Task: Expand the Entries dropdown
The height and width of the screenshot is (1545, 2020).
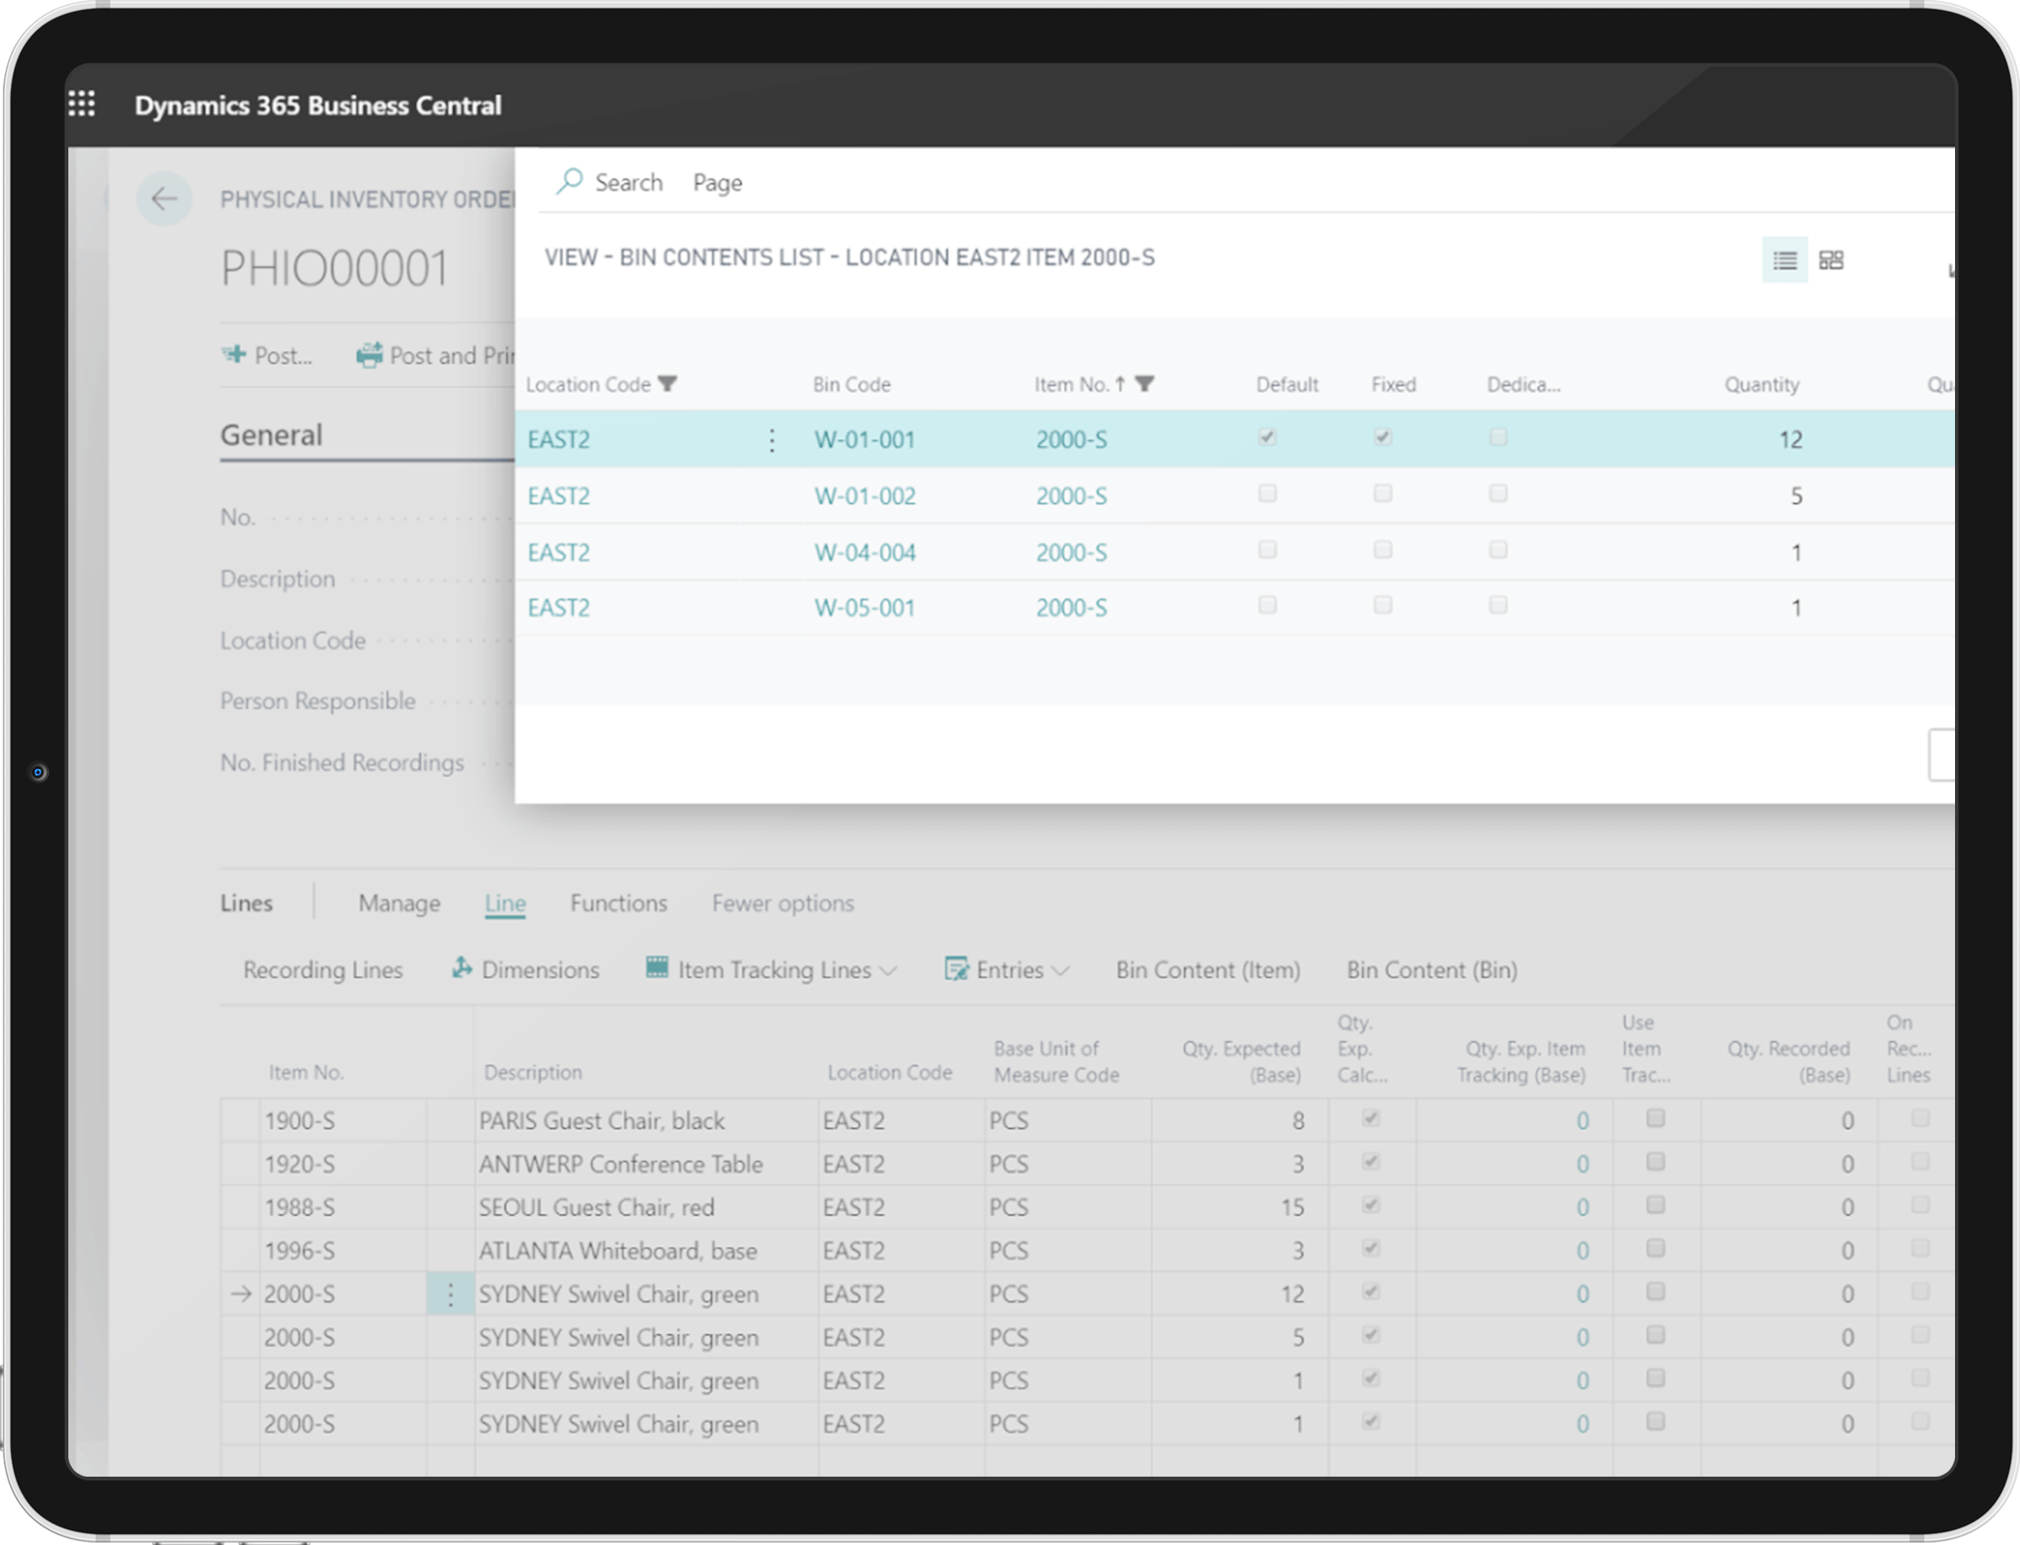Action: pos(1060,970)
